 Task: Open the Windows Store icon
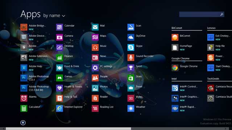click(131, 78)
